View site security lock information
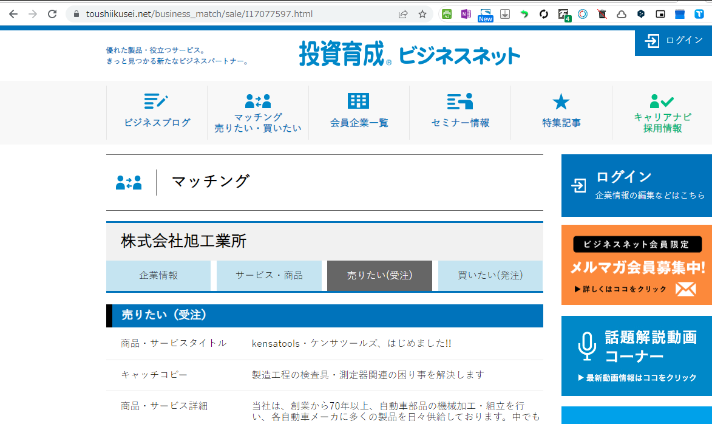712x424 pixels. click(76, 14)
